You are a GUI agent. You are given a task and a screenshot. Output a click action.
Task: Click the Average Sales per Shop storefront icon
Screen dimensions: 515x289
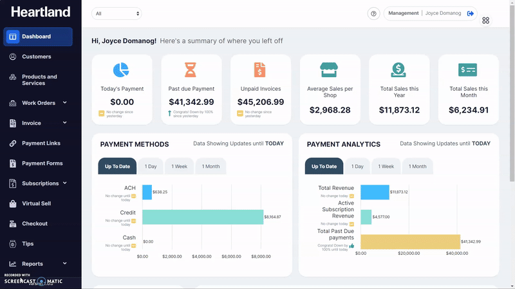tap(330, 70)
